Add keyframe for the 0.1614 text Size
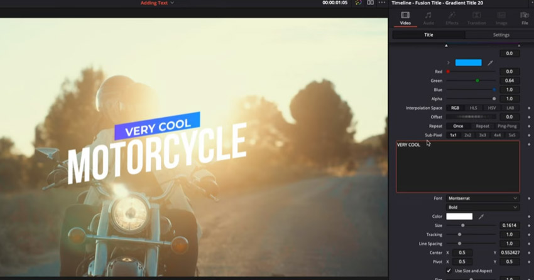The height and width of the screenshot is (280, 534). [x=529, y=226]
